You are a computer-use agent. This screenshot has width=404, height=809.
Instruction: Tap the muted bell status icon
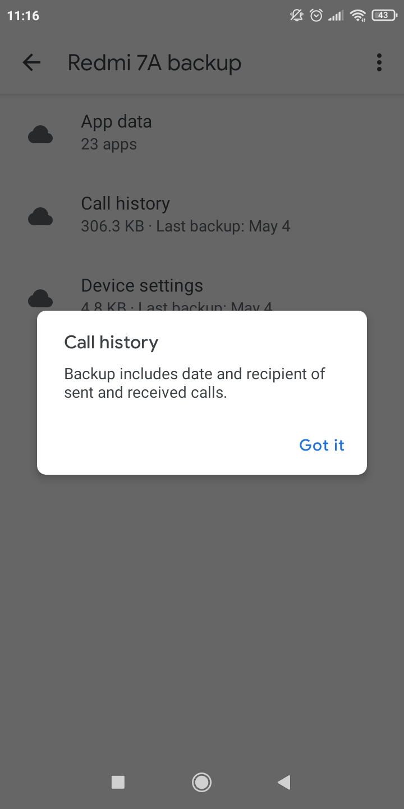[x=297, y=16]
